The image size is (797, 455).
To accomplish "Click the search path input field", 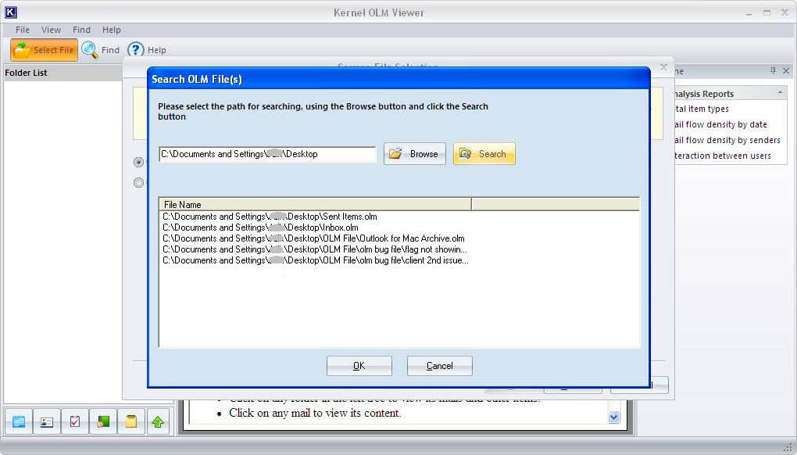I will click(x=267, y=154).
